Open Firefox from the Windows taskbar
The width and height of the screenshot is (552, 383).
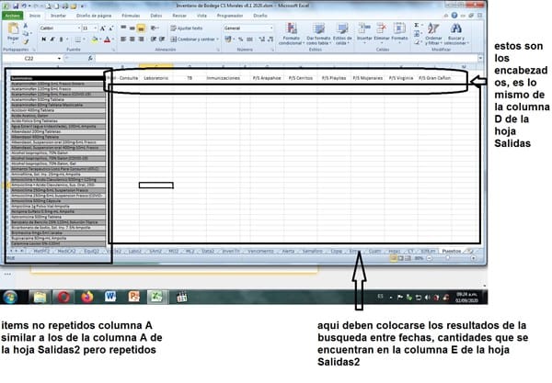coord(87,297)
